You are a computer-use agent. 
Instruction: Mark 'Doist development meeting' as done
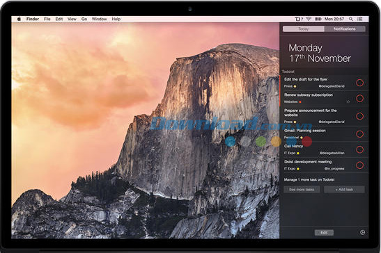click(x=360, y=165)
